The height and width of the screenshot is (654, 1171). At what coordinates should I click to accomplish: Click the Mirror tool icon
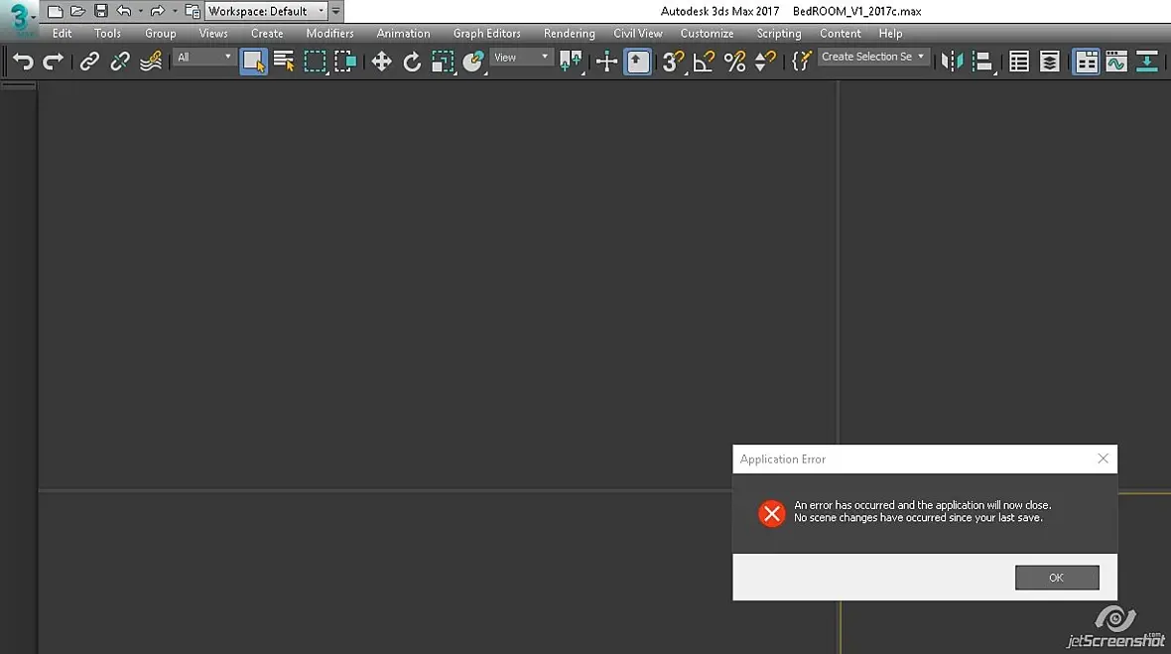coord(953,62)
